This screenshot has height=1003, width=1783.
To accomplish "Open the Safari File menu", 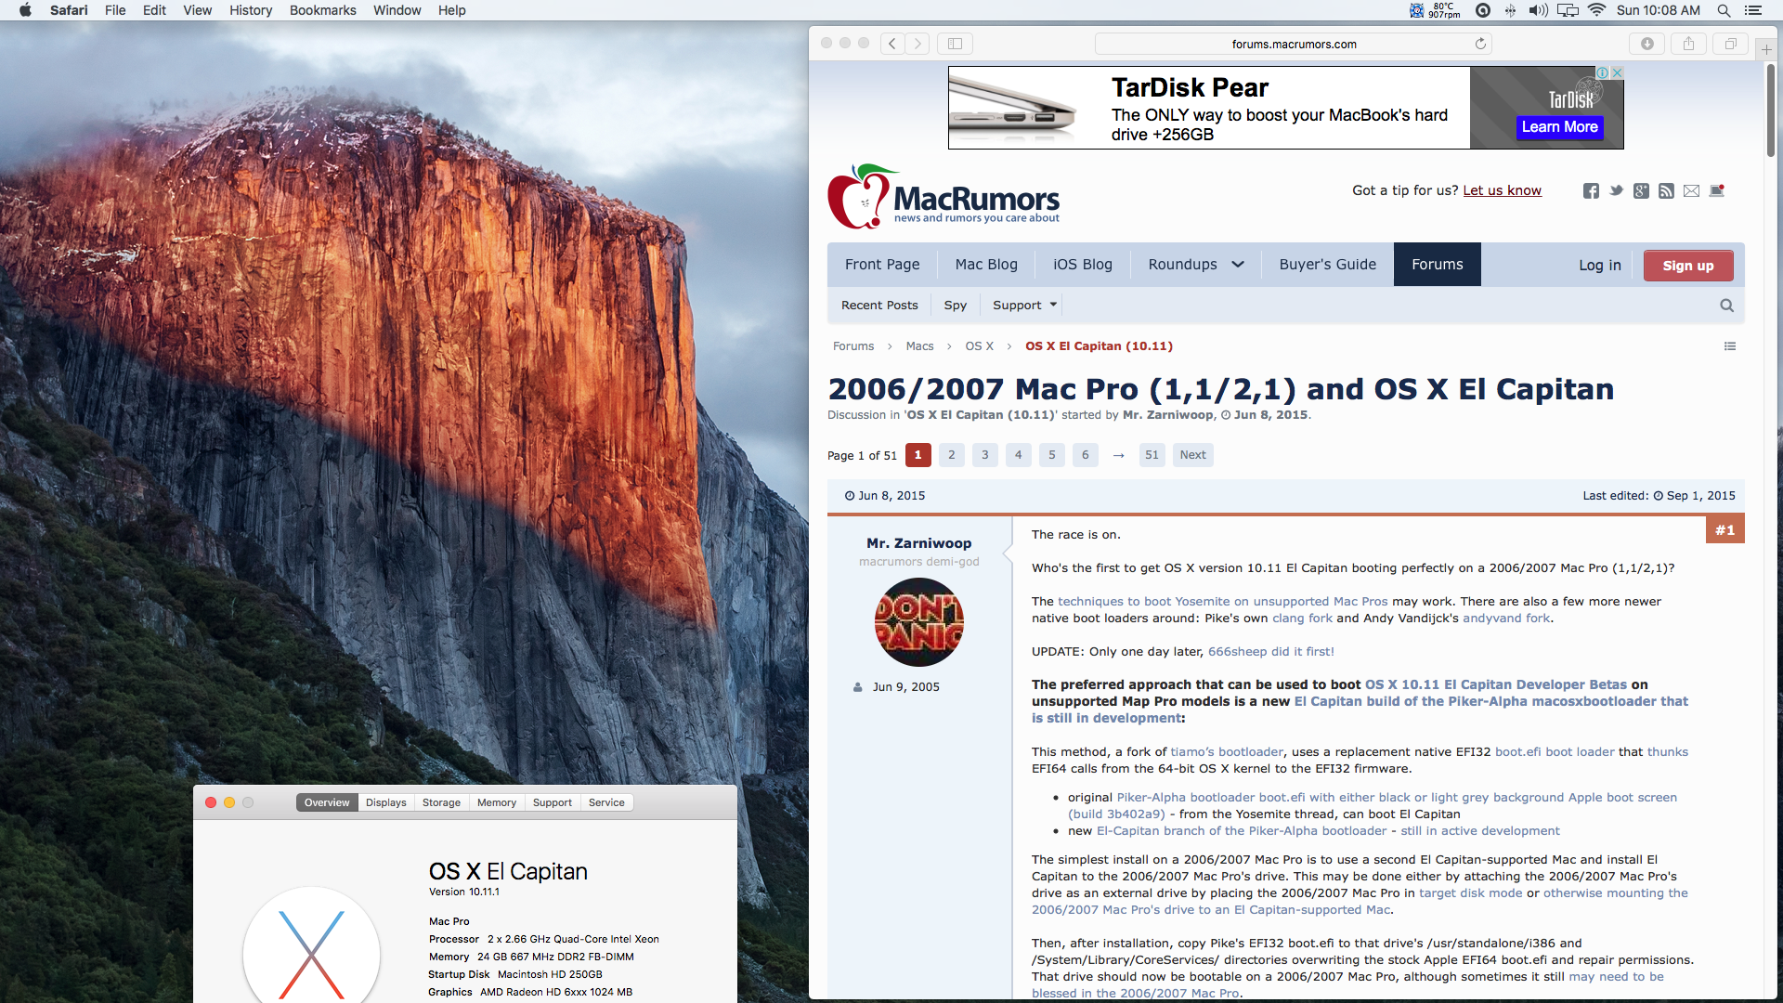I will [115, 10].
